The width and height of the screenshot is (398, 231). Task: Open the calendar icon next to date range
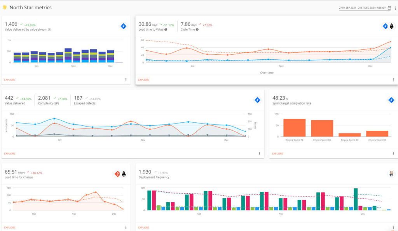389,8
